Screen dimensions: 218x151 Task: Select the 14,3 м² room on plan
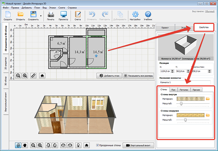(x=78, y=52)
